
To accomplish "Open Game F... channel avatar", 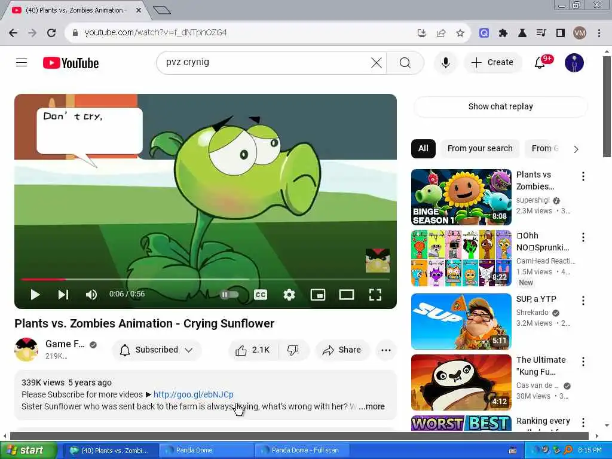I will (x=26, y=349).
